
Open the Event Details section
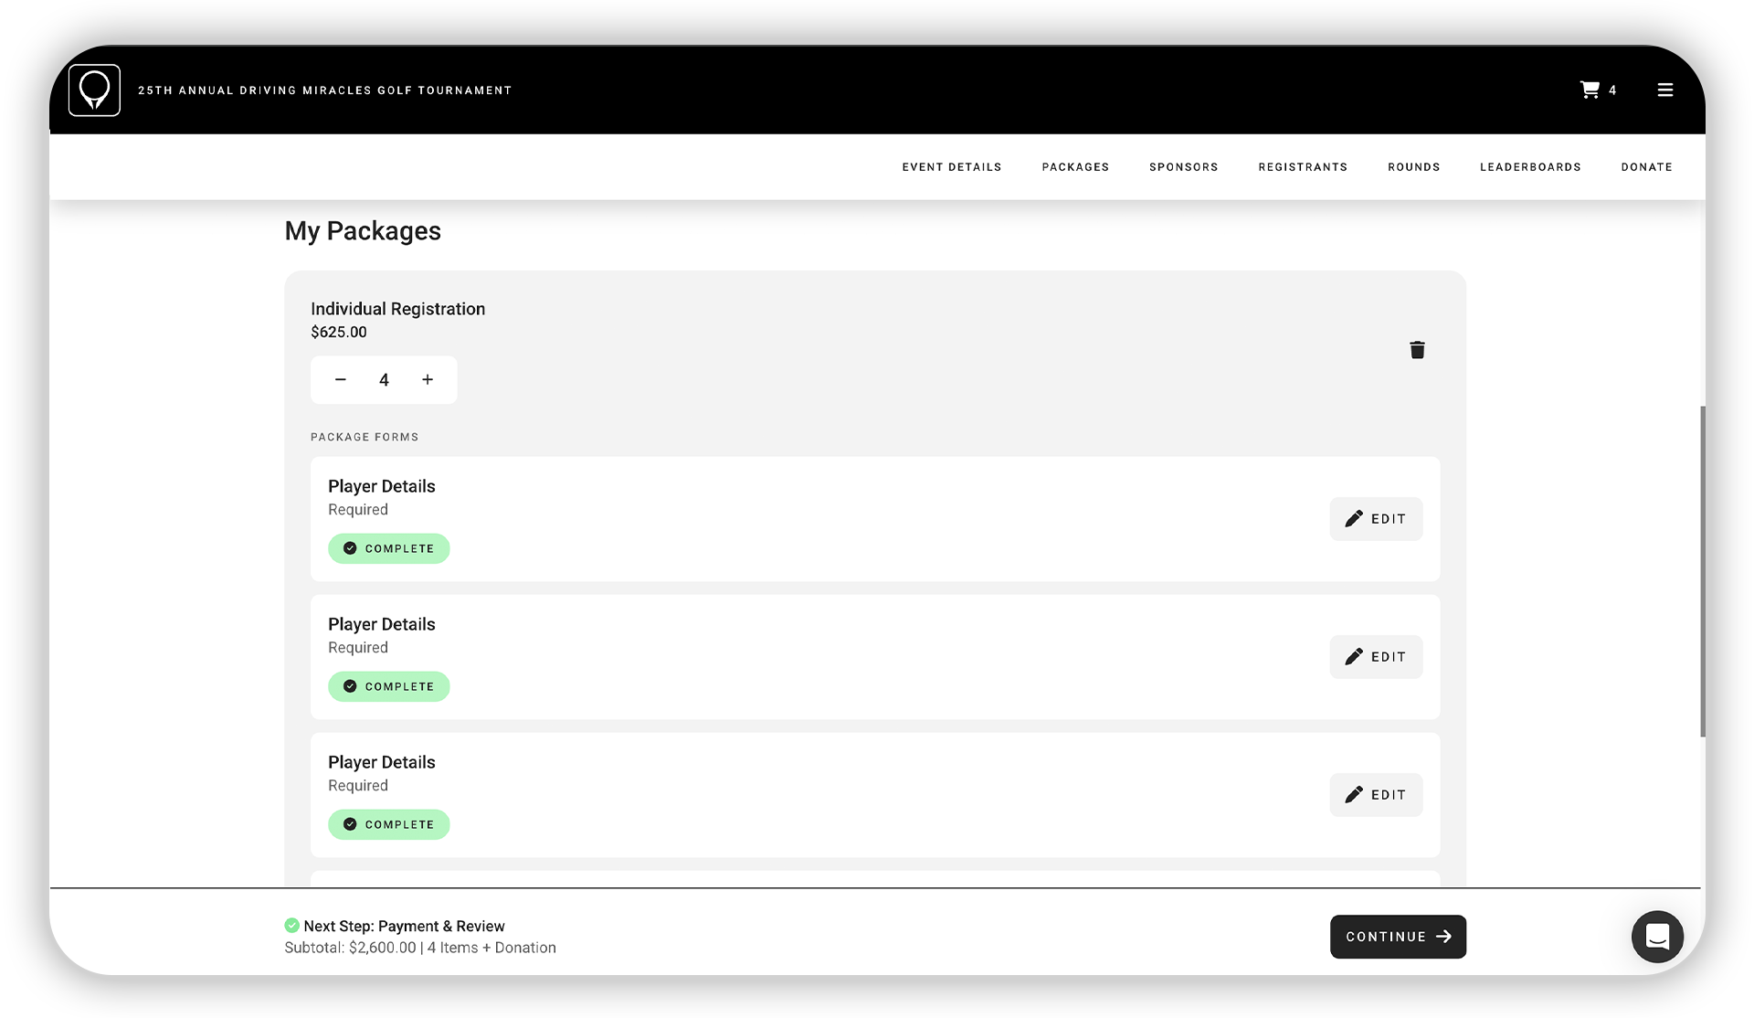pos(951,166)
